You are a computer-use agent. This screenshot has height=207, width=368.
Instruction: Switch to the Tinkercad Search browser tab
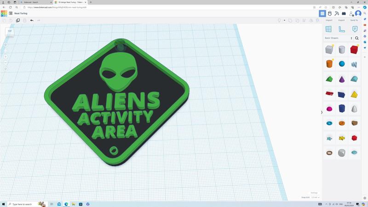pos(36,2)
